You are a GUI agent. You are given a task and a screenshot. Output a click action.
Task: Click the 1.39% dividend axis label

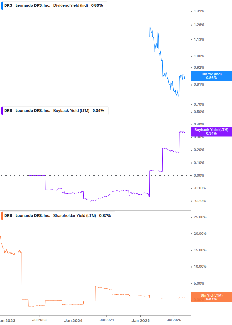tap(199, 11)
